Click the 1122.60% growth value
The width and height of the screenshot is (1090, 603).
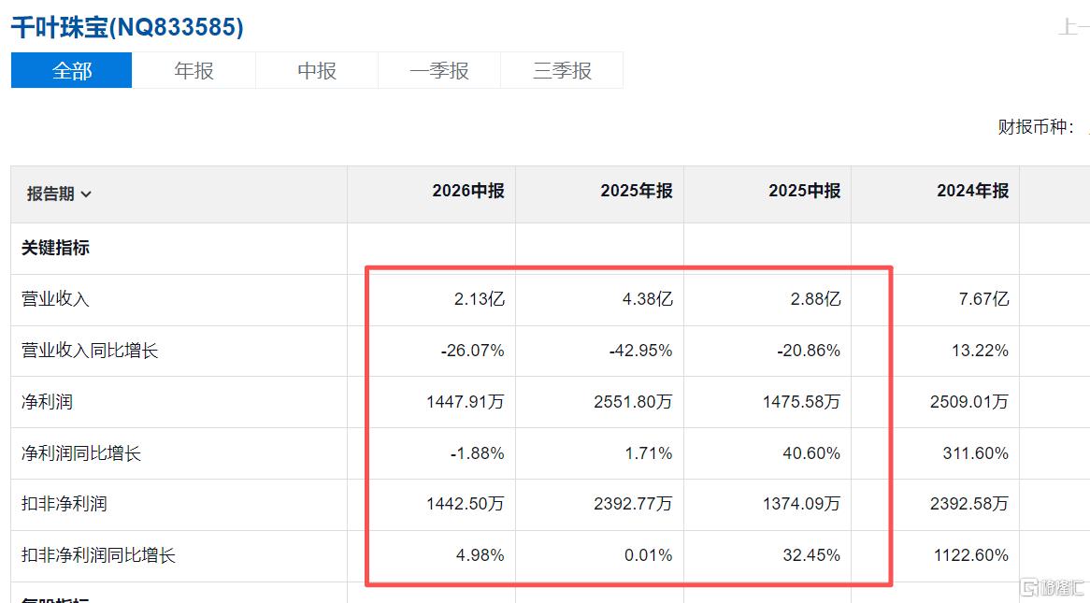tap(972, 555)
